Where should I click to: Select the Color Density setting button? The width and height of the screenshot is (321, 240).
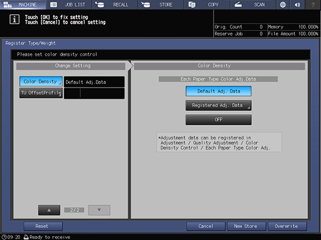(41, 81)
